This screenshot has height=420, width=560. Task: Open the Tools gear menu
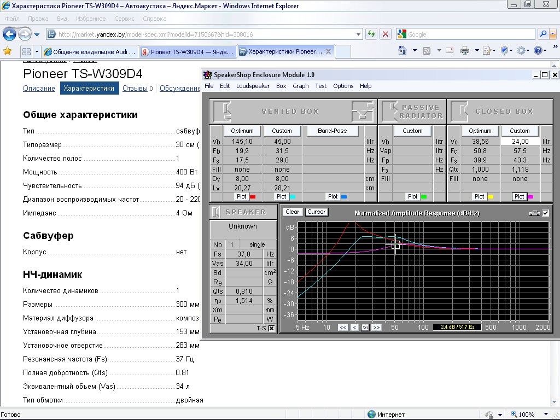tap(523, 51)
